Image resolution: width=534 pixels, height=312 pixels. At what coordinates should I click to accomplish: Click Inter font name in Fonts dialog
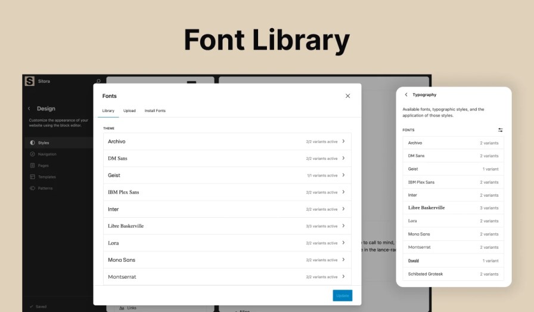coord(113,209)
